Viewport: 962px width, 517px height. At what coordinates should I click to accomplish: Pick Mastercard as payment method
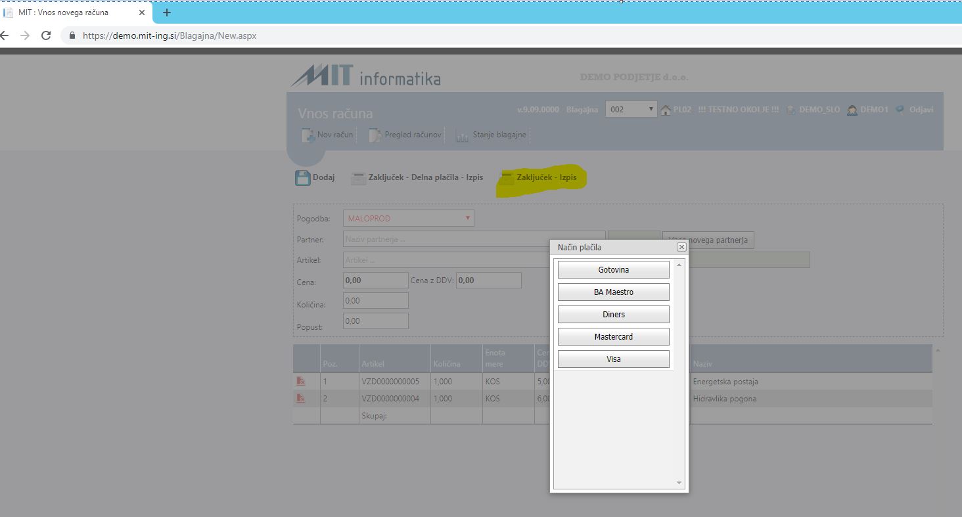click(613, 337)
